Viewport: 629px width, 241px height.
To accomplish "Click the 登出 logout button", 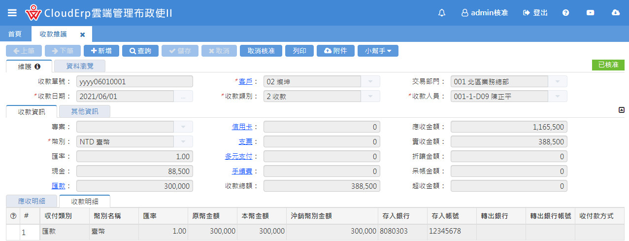I will click(535, 13).
